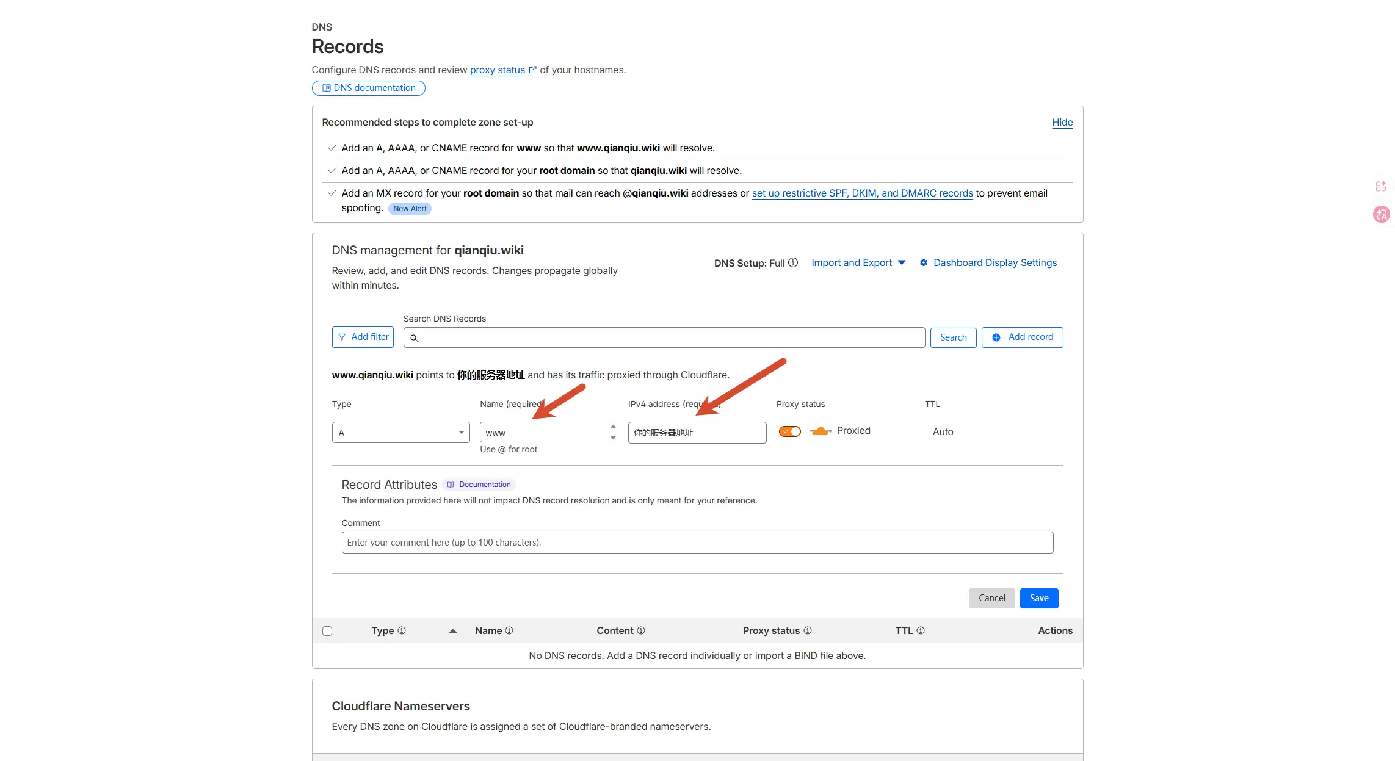Click the Content column info icon
This screenshot has width=1395, height=761.
tap(641, 630)
